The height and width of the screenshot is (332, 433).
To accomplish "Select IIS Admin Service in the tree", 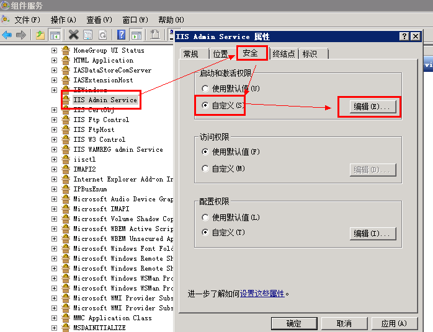I will (105, 100).
